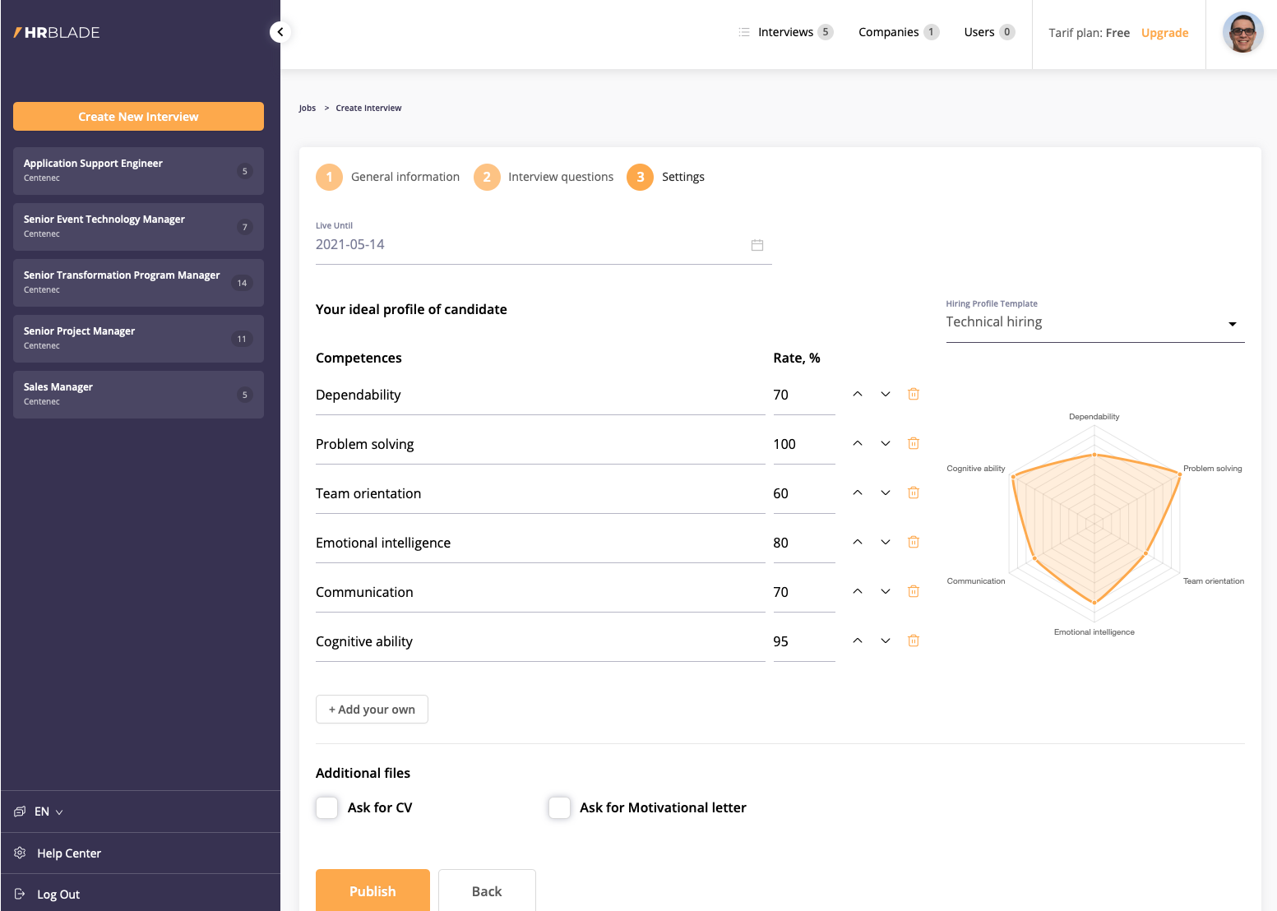Remove the Cognitive ability competence

click(x=913, y=640)
